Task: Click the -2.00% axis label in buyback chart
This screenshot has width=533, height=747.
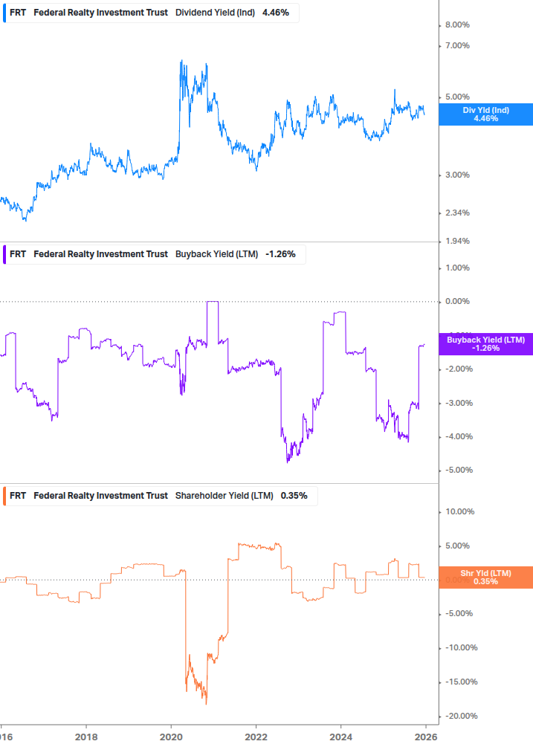Action: point(459,369)
